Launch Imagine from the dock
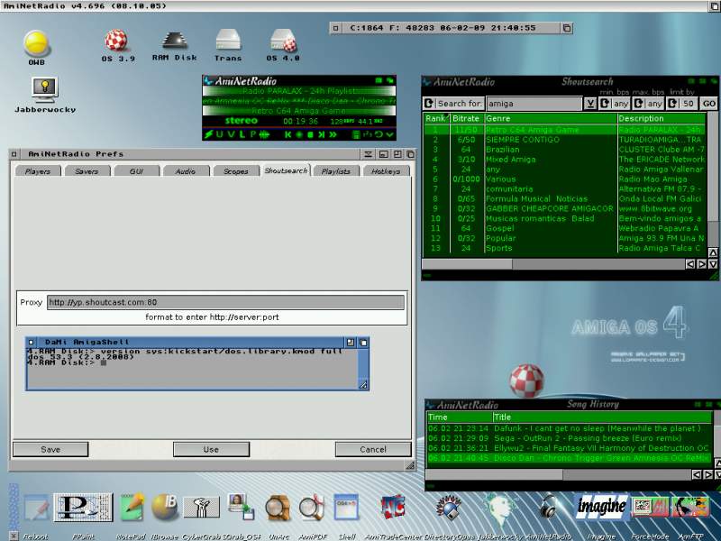Viewport: 721px width, 541px height. pos(601,505)
